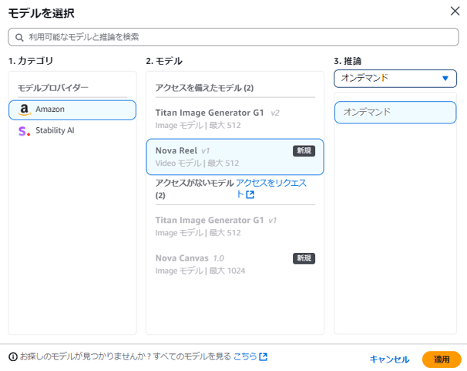The image size is (467, 371).
Task: Click the 新規 badge on Nova Canvas
Action: pyautogui.click(x=304, y=258)
